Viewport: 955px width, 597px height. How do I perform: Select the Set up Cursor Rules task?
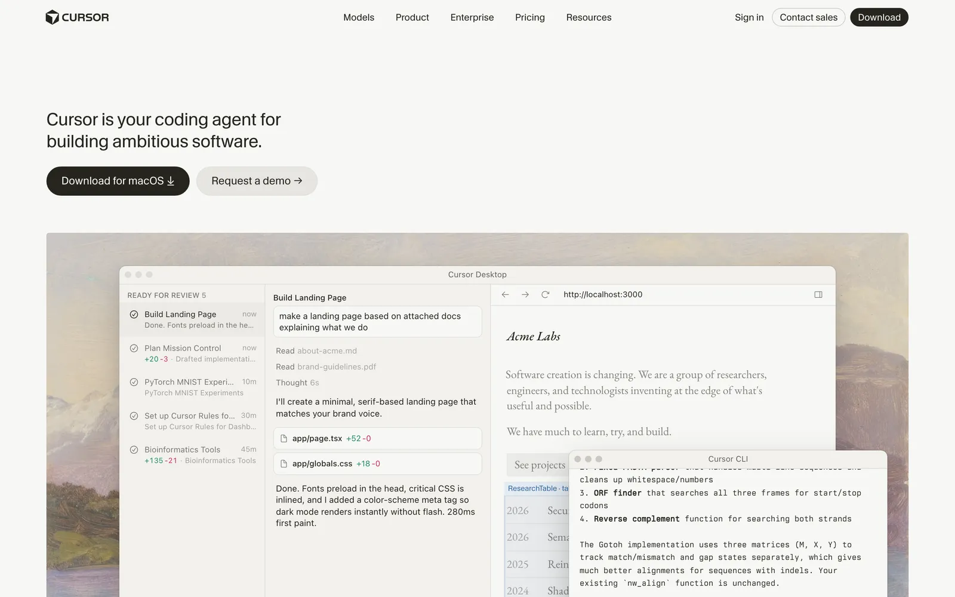193,421
